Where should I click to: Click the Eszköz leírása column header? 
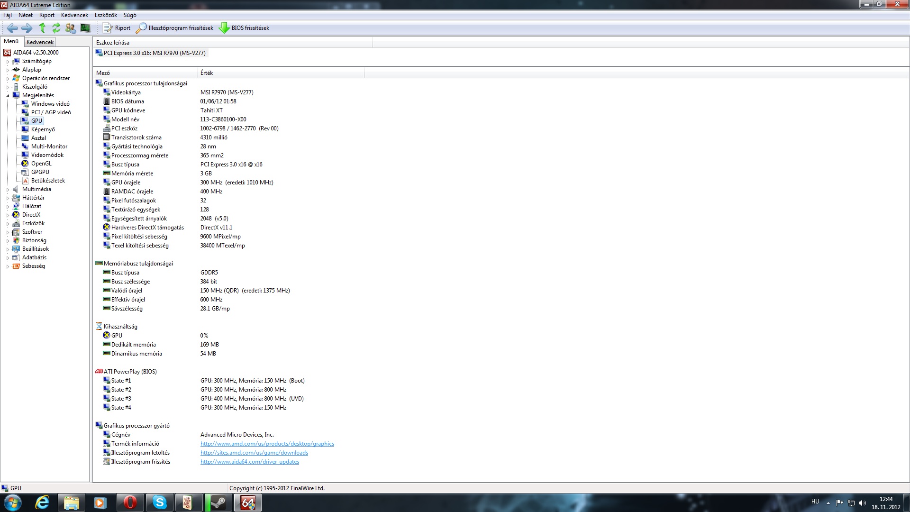pos(233,43)
